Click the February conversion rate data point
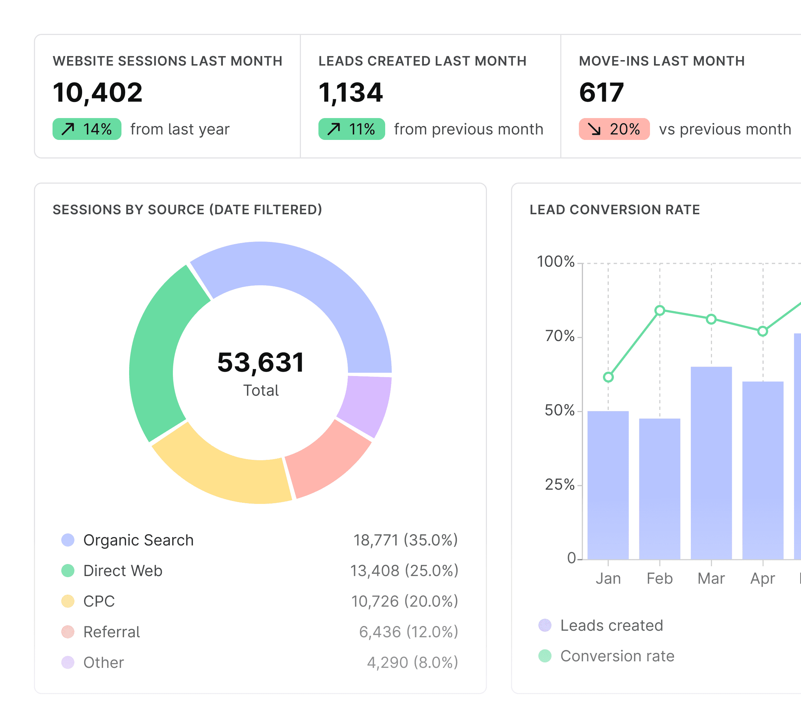This screenshot has width=801, height=728. (x=659, y=310)
